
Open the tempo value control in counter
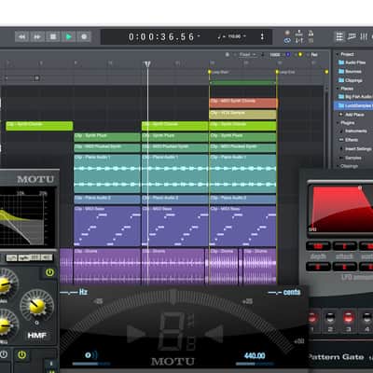234,36
